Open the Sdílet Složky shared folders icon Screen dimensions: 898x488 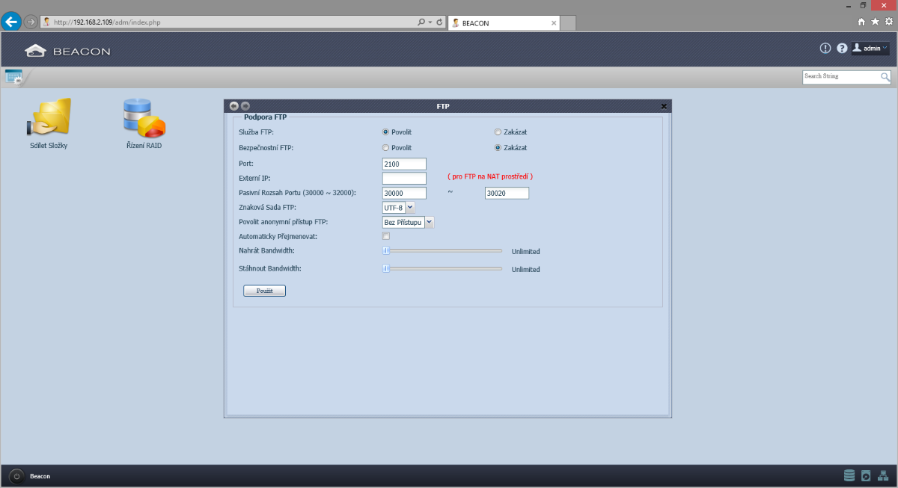click(x=49, y=118)
